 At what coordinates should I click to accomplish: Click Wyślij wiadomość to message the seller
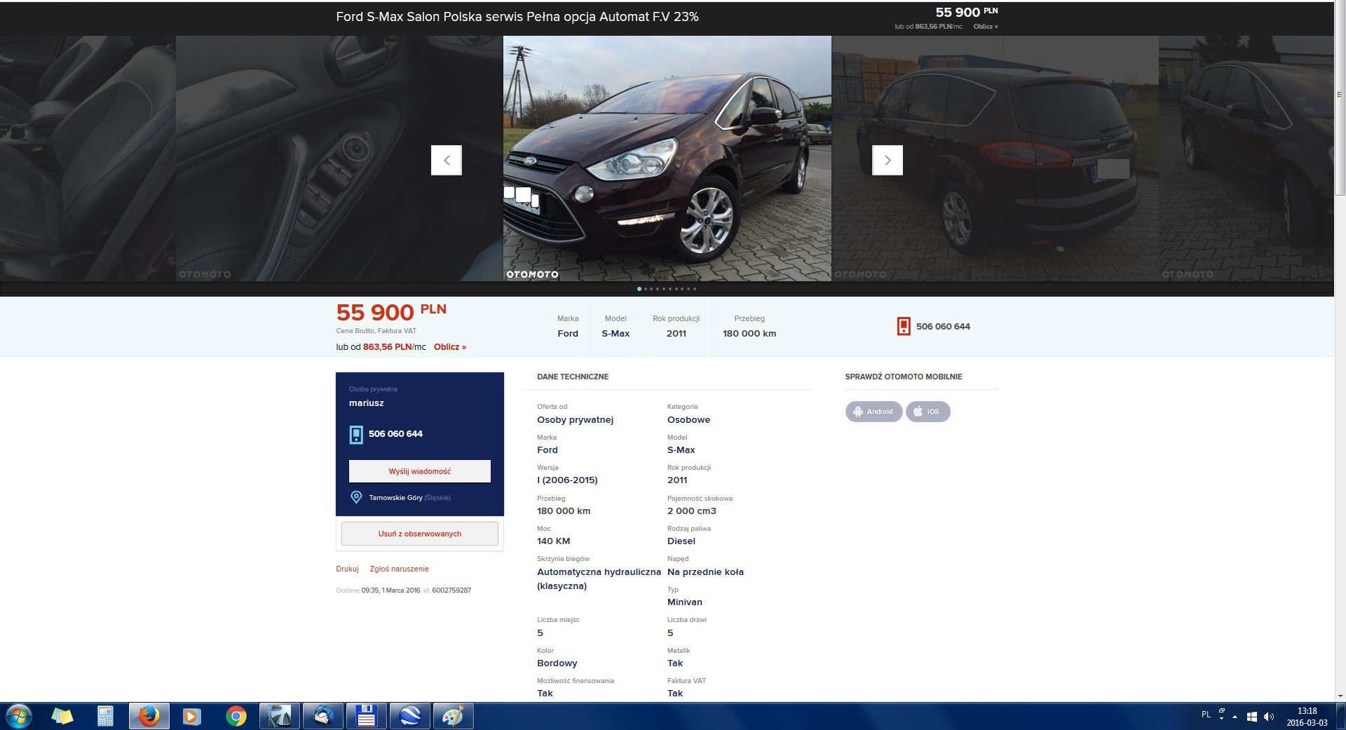(420, 471)
